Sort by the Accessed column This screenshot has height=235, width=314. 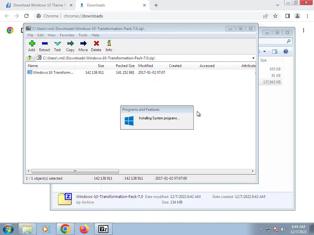[x=213, y=66]
